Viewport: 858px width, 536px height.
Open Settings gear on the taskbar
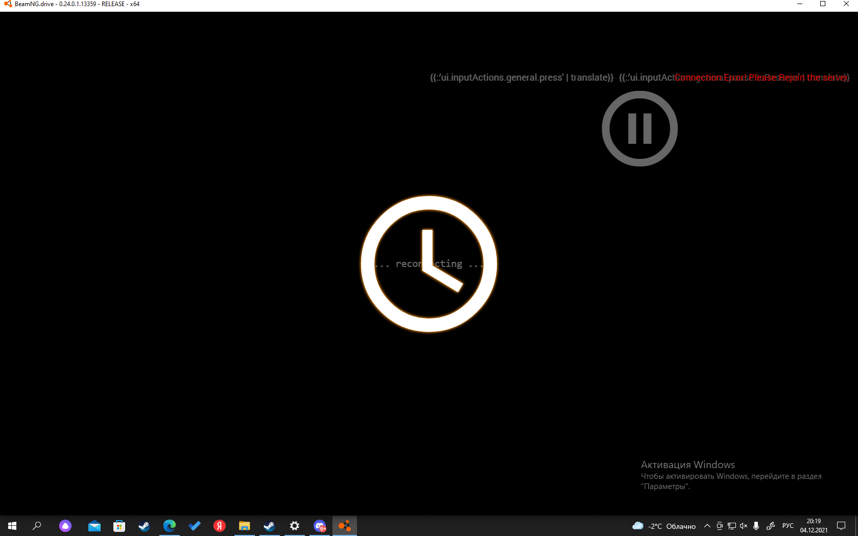(x=295, y=526)
